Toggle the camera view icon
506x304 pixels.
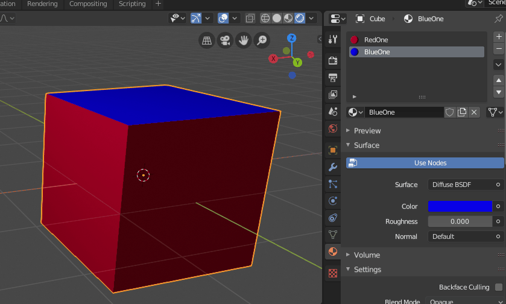pos(225,40)
